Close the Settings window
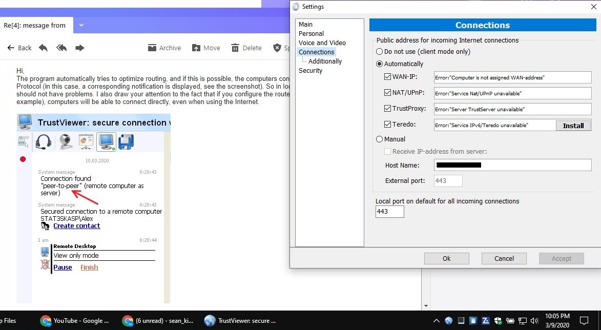Image resolution: width=601 pixels, height=330 pixels. 594,7
